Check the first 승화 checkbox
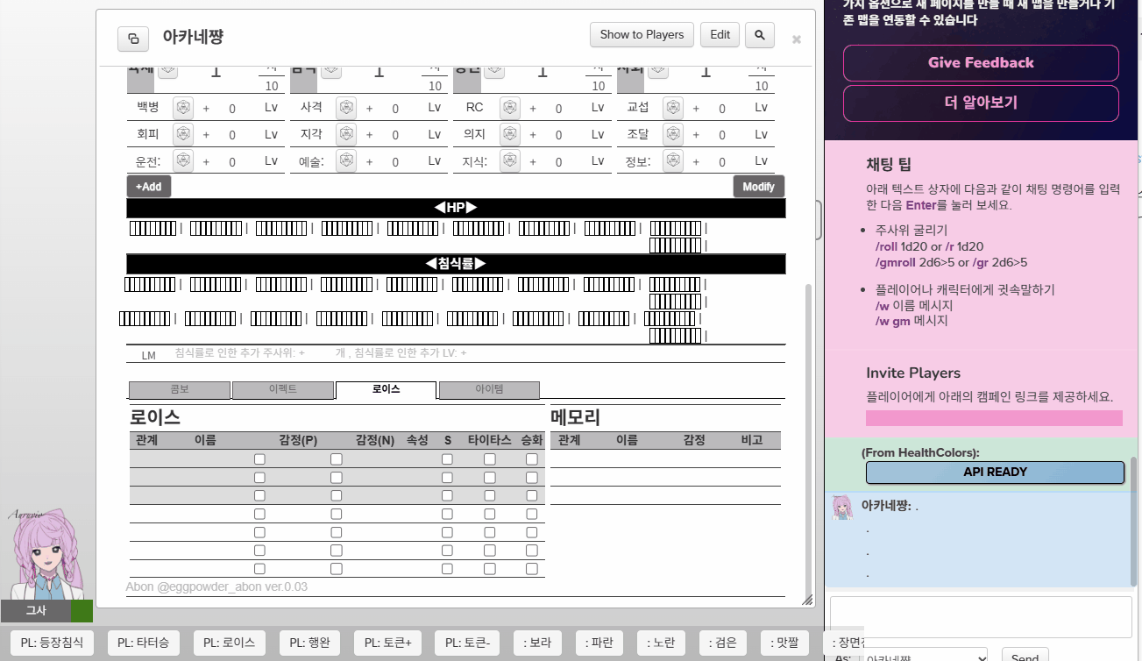The image size is (1142, 661). [x=531, y=458]
